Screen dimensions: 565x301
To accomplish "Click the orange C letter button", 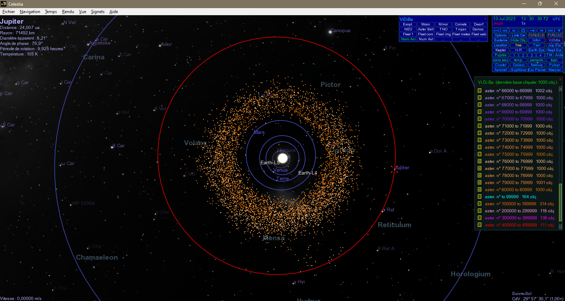I will (561, 35).
